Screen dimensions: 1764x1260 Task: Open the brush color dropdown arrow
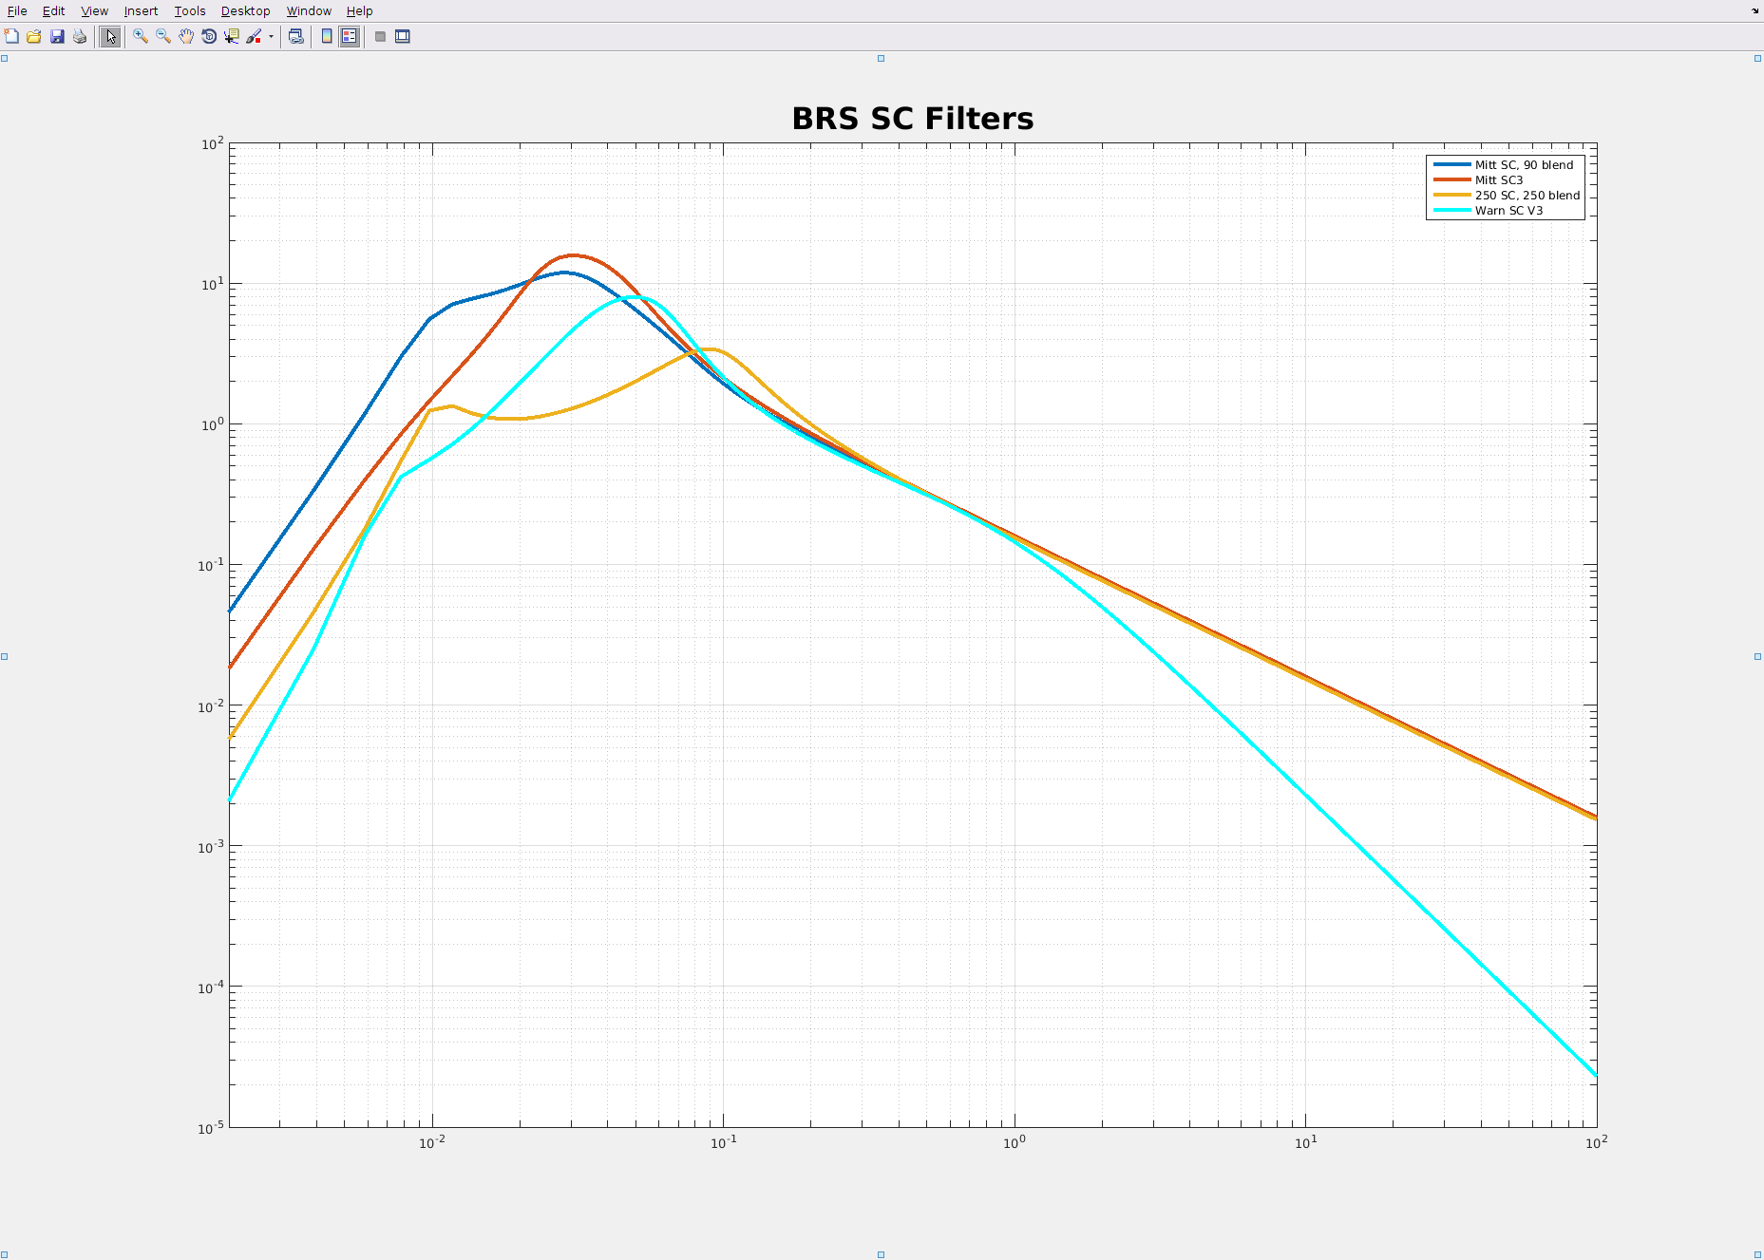click(x=272, y=36)
